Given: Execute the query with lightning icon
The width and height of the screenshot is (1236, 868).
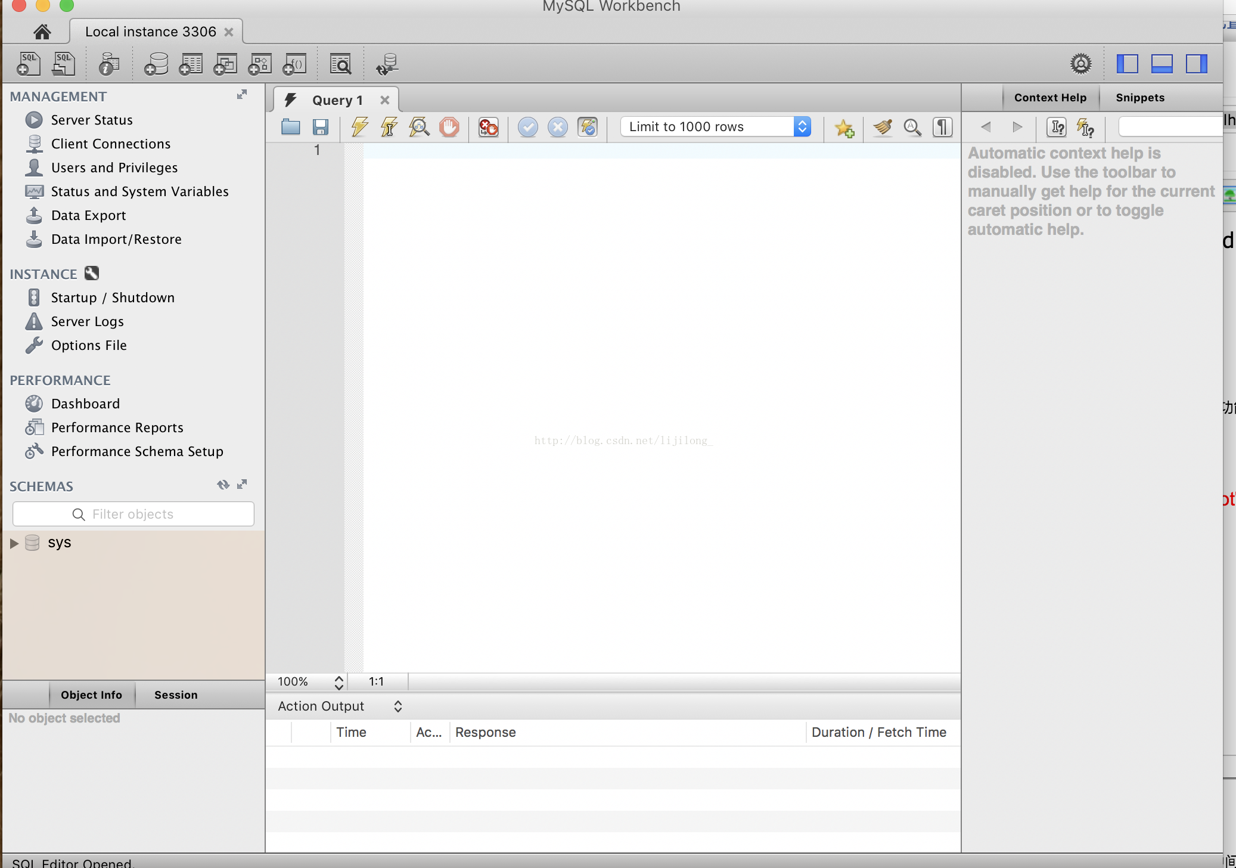Looking at the screenshot, I should (359, 127).
